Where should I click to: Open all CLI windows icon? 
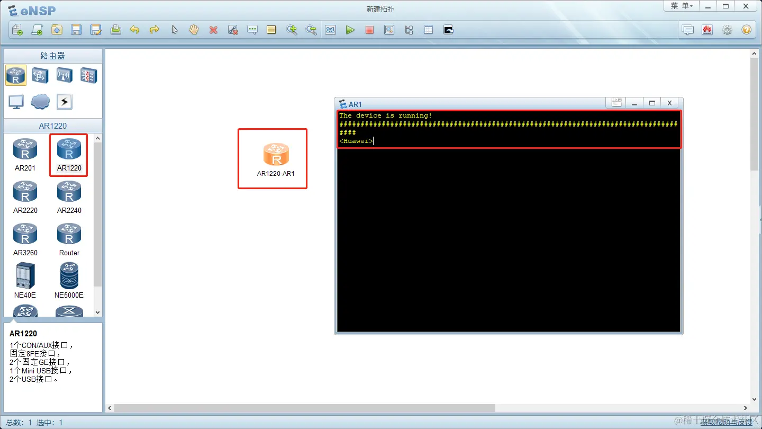point(448,30)
